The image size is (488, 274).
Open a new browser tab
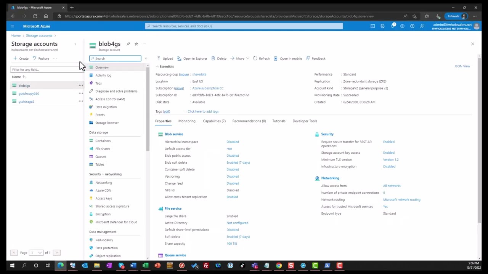(x=72, y=8)
